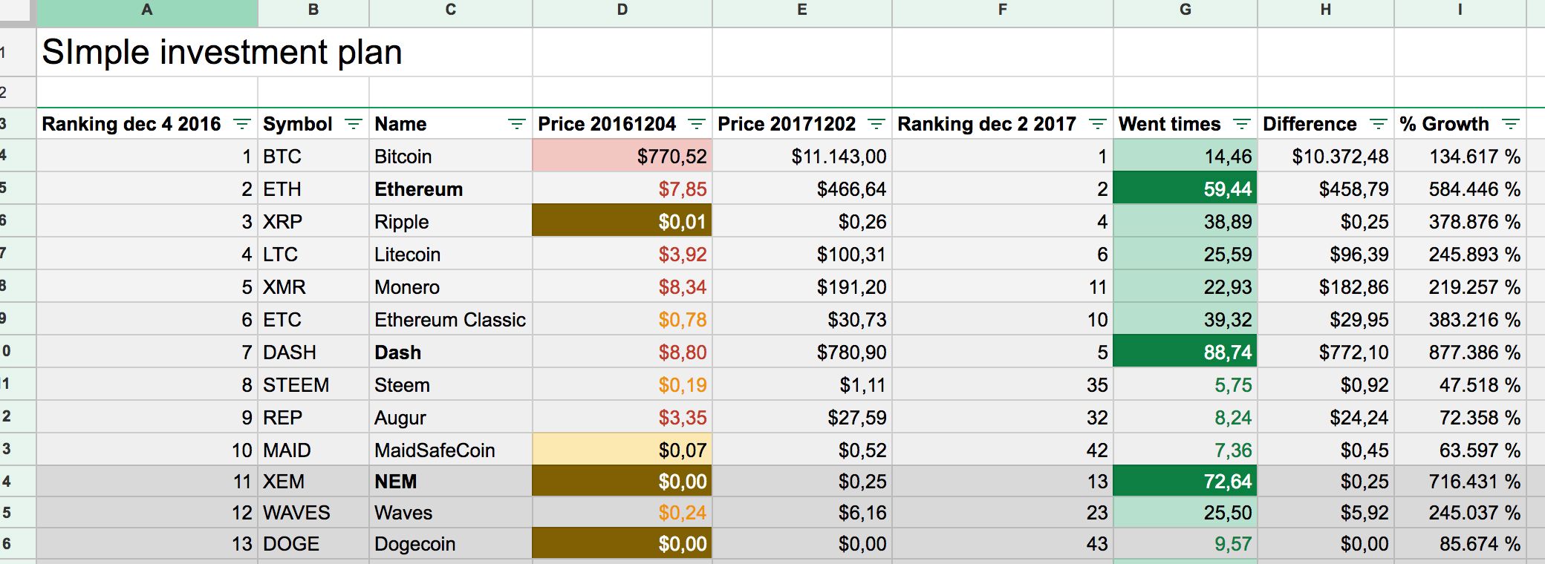Click the 716.431 % growth cell

1460,482
